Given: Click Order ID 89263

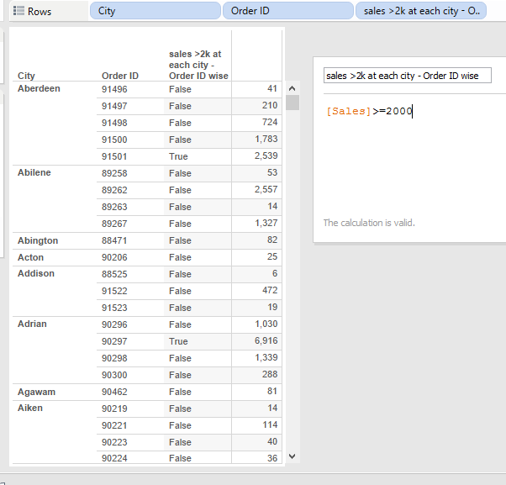Looking at the screenshot, I should pyautogui.click(x=114, y=207).
